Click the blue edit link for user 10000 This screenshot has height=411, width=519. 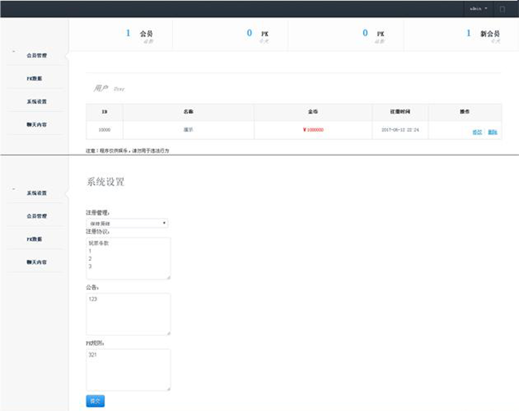[477, 133]
